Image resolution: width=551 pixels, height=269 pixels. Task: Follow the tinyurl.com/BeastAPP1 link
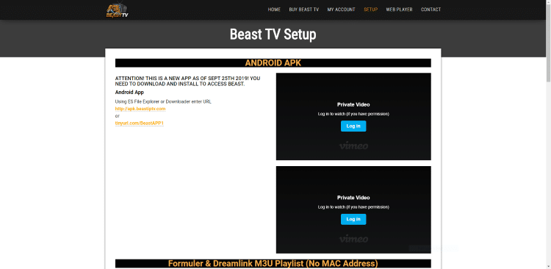click(x=140, y=123)
